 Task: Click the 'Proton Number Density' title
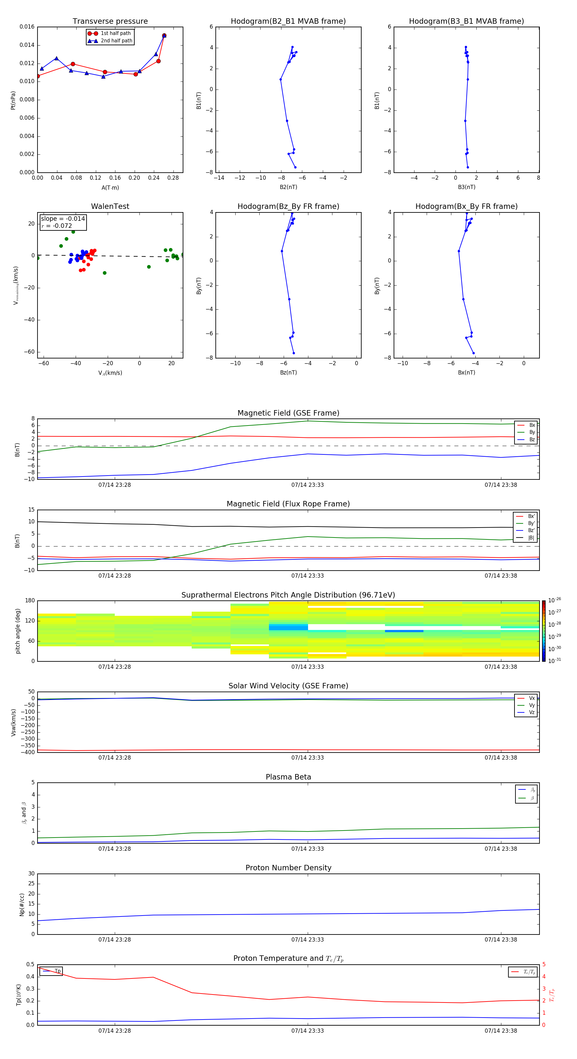(x=288, y=868)
